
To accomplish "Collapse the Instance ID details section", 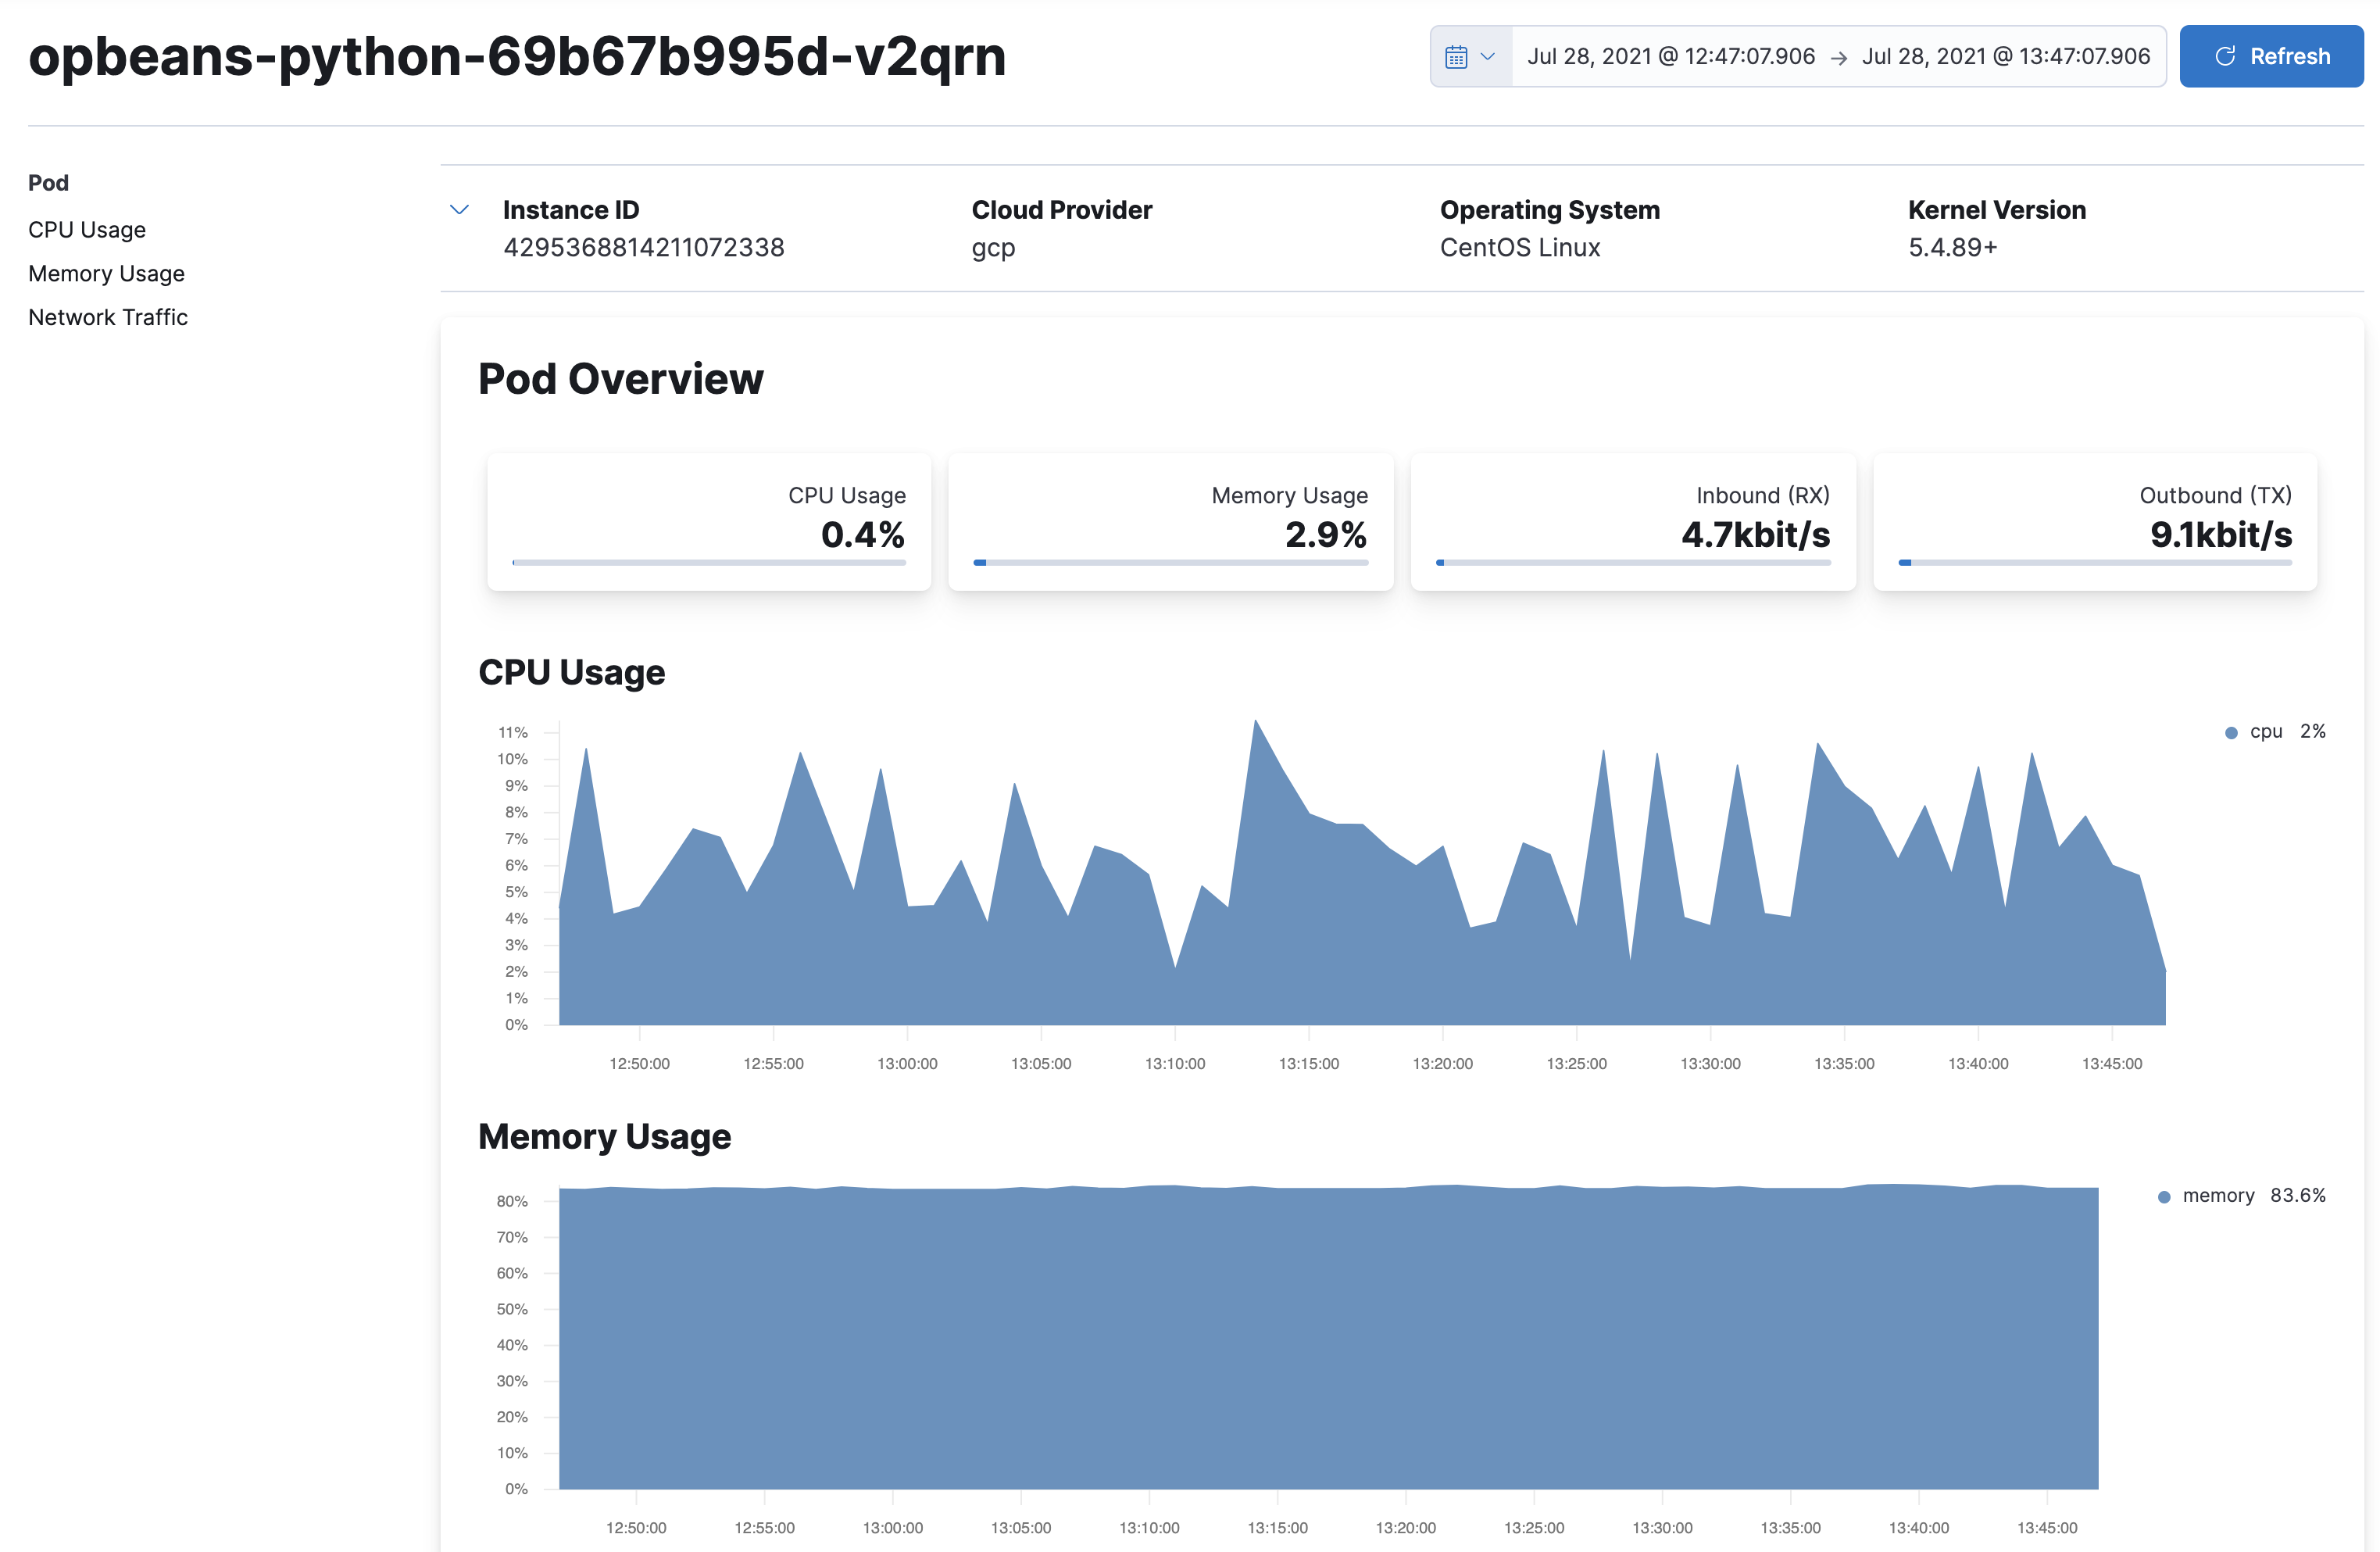I will 459,210.
